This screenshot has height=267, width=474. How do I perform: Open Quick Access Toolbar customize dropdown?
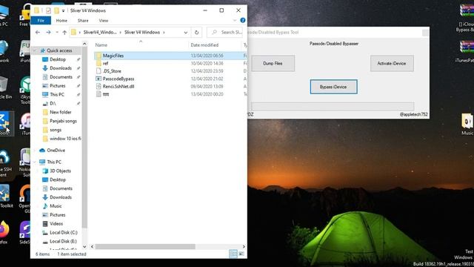click(63, 10)
